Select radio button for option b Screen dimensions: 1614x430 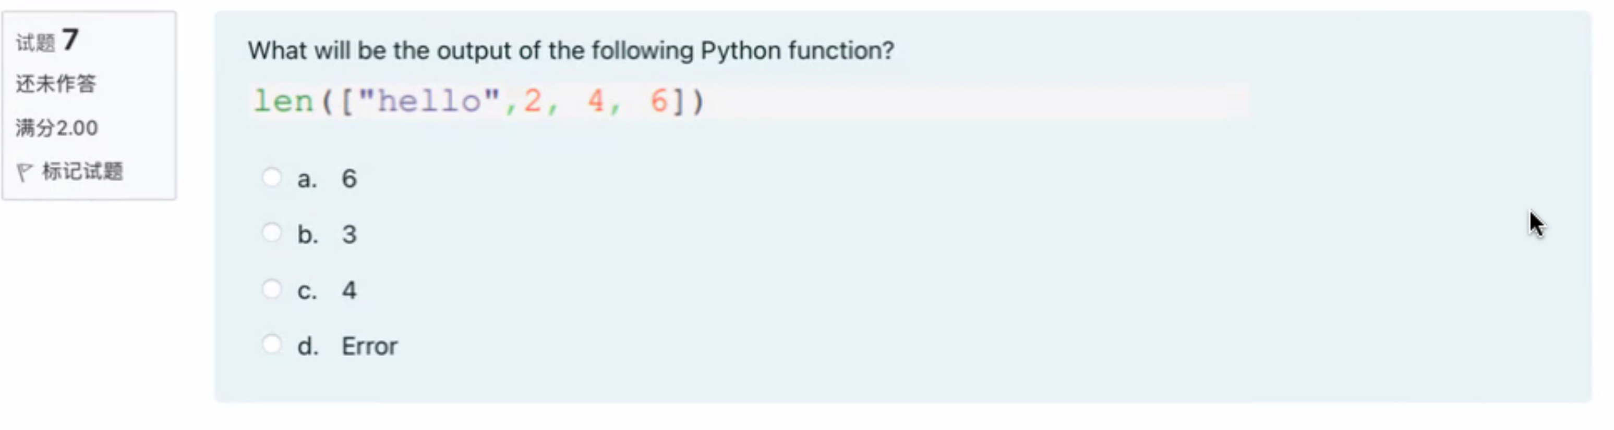point(271,233)
